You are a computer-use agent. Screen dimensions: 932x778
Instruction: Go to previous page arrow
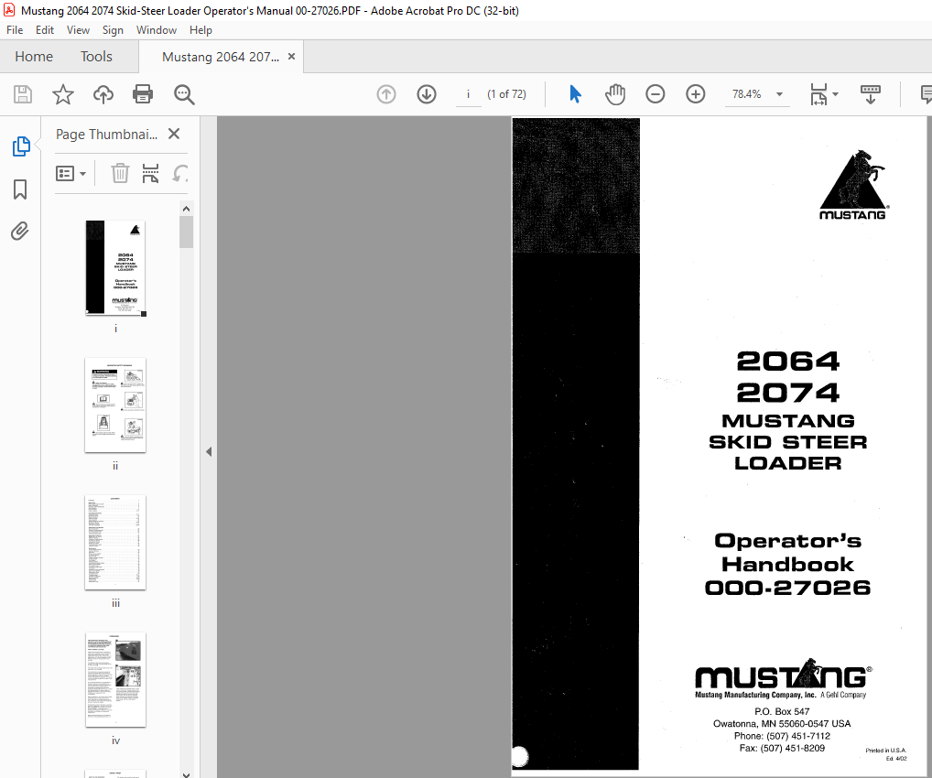[x=386, y=94]
